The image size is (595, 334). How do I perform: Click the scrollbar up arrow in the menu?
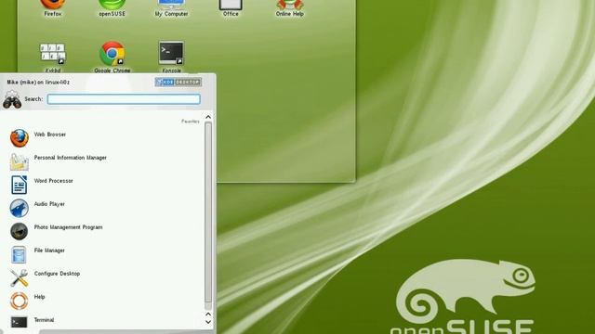pyautogui.click(x=208, y=117)
